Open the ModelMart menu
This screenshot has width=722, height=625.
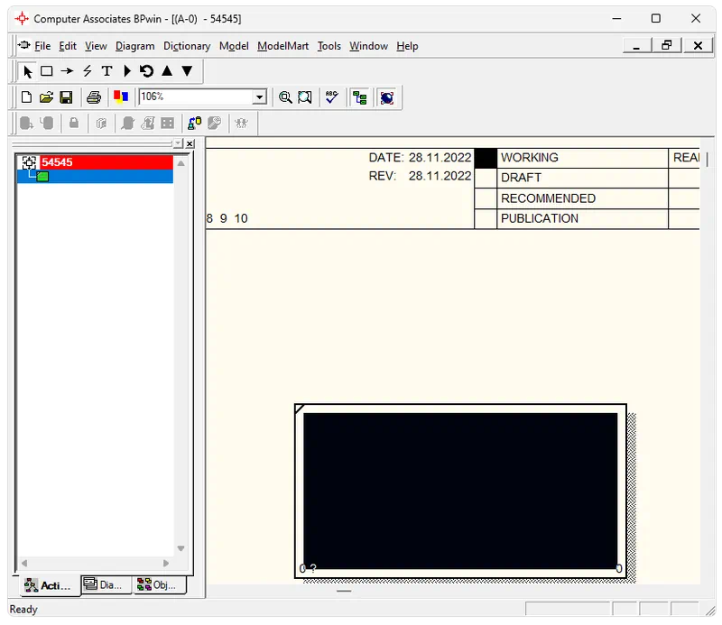click(x=282, y=46)
